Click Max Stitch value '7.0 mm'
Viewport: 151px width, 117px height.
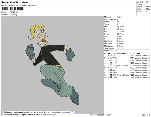(x=120, y=41)
